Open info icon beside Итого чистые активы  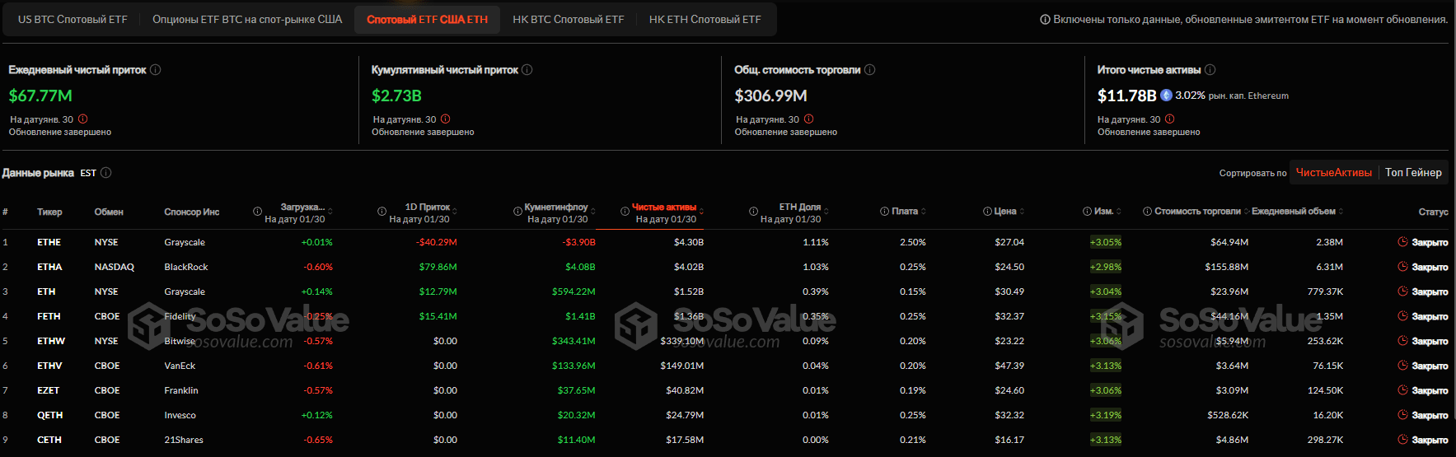pos(1210,70)
